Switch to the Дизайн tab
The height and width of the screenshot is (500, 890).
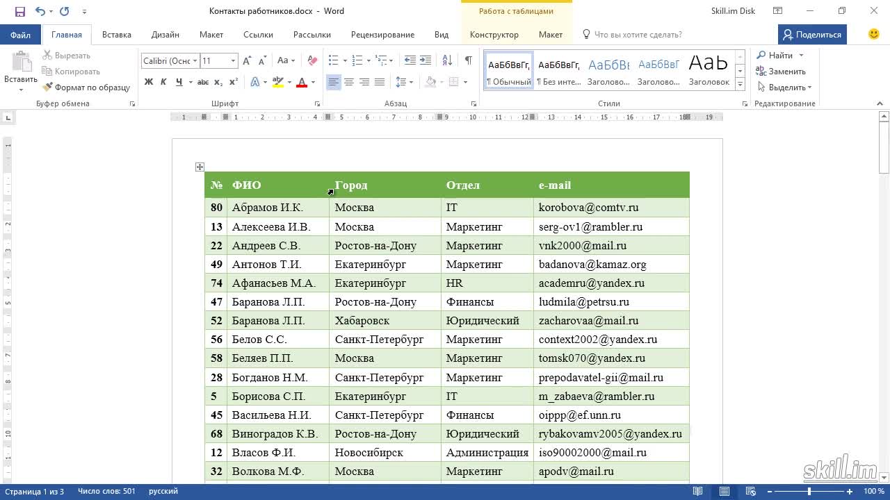(x=165, y=35)
